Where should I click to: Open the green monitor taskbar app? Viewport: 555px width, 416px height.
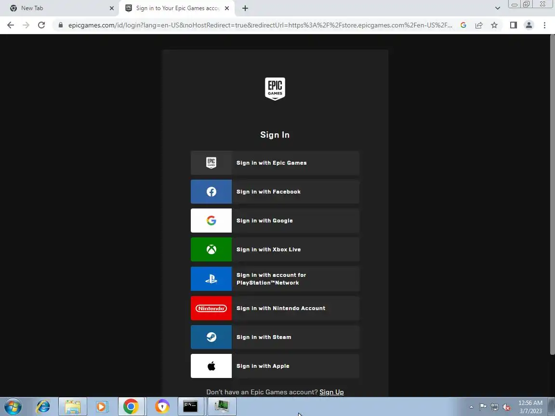click(222, 406)
